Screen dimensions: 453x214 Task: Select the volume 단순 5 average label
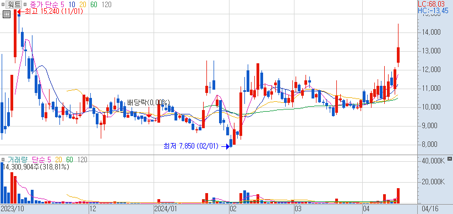tap(41, 160)
